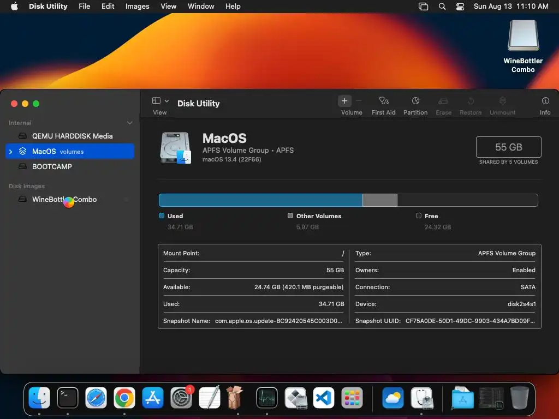559x419 pixels.
Task: Click the Used legend swatch
Action: [x=162, y=216]
